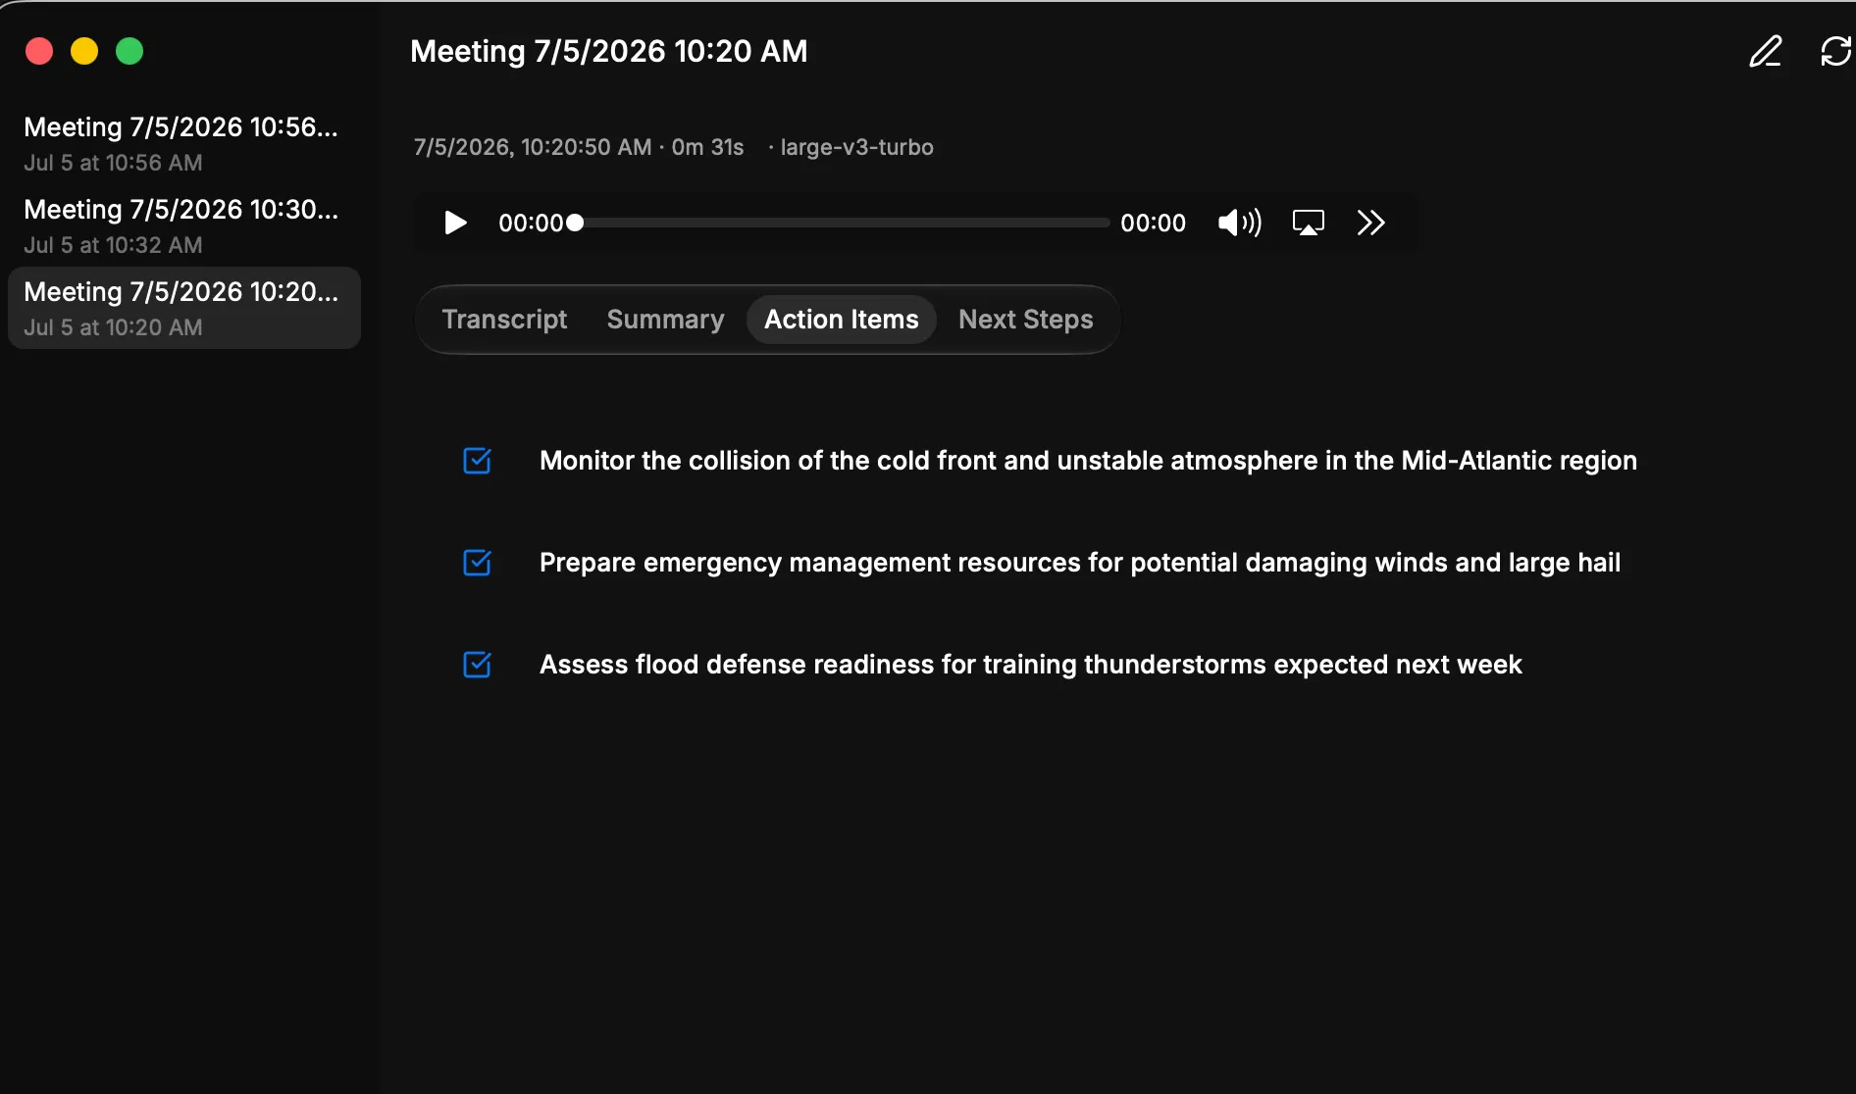This screenshot has width=1856, height=1094.
Task: Click the total duration 00:00 label
Action: point(1154,223)
